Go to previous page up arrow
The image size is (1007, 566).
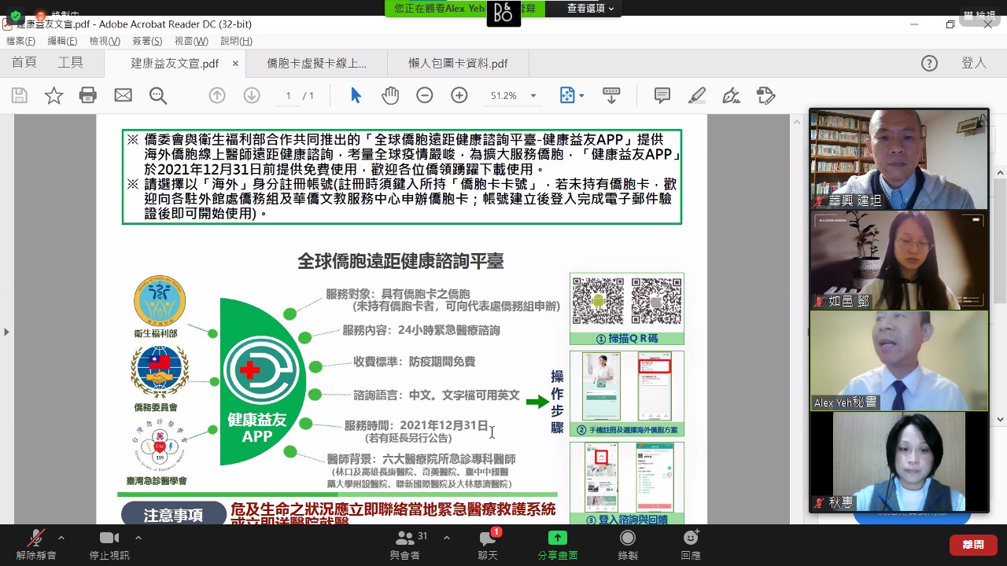tap(217, 96)
